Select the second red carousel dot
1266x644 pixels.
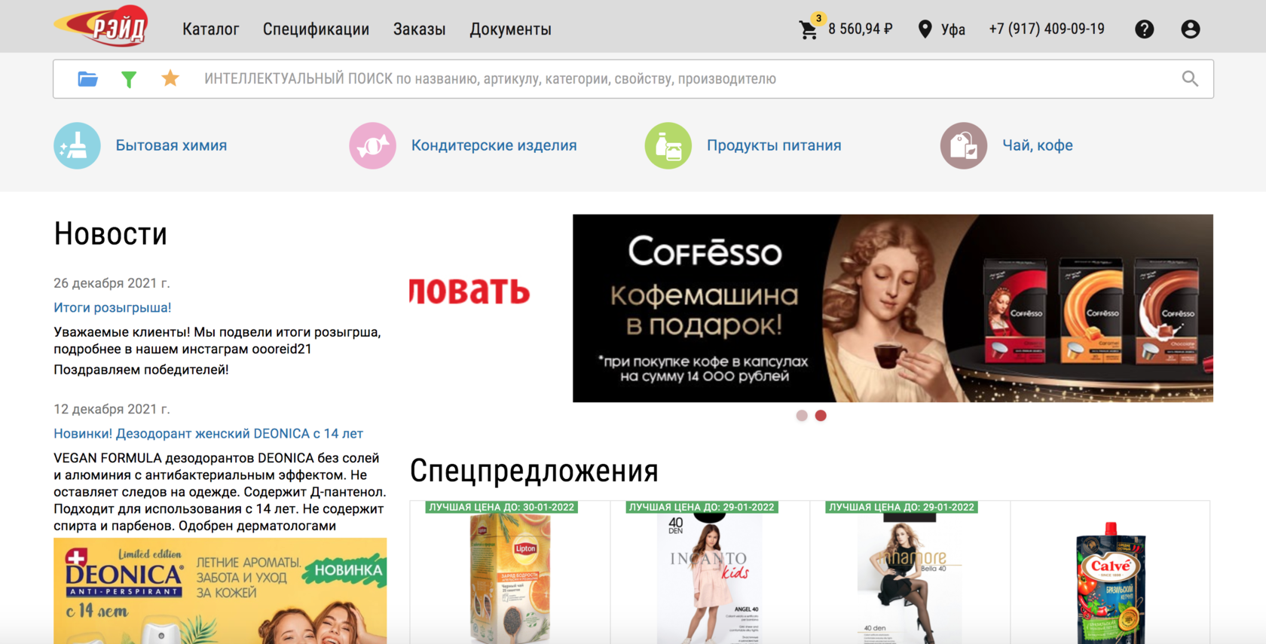(821, 416)
